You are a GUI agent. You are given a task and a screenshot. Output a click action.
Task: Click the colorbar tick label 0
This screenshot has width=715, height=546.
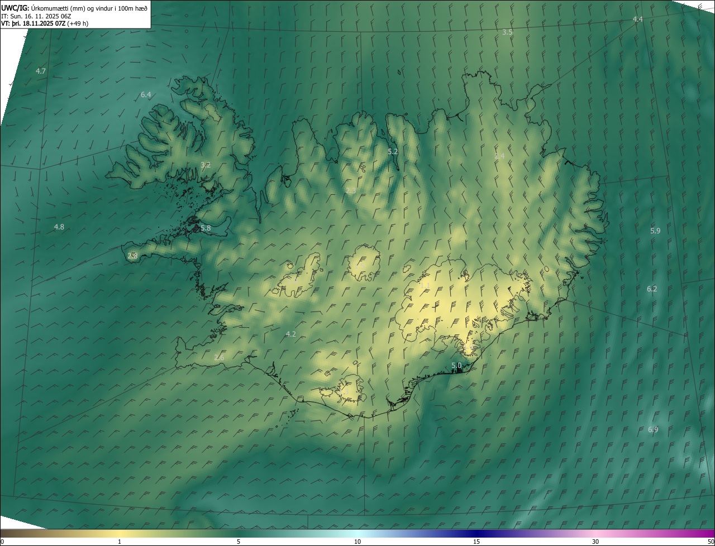(2, 542)
